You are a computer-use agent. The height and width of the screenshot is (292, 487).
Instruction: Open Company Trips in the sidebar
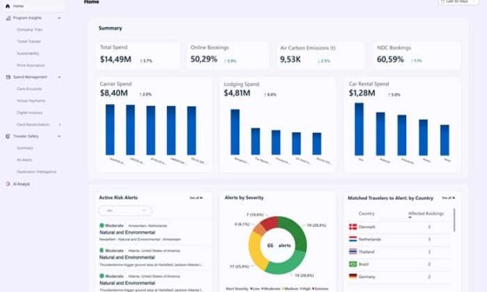point(30,30)
